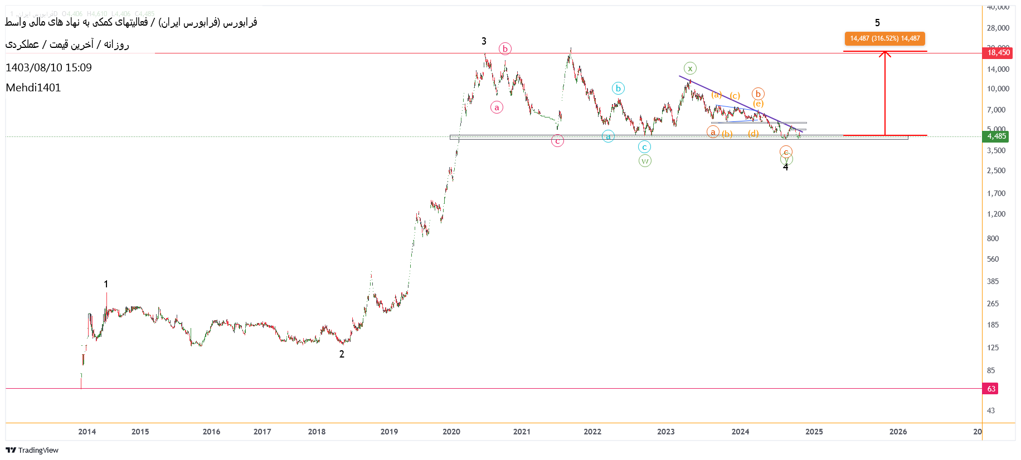This screenshot has width=1021, height=460.
Task: Click the green 4,485 current price tag
Action: coord(996,136)
